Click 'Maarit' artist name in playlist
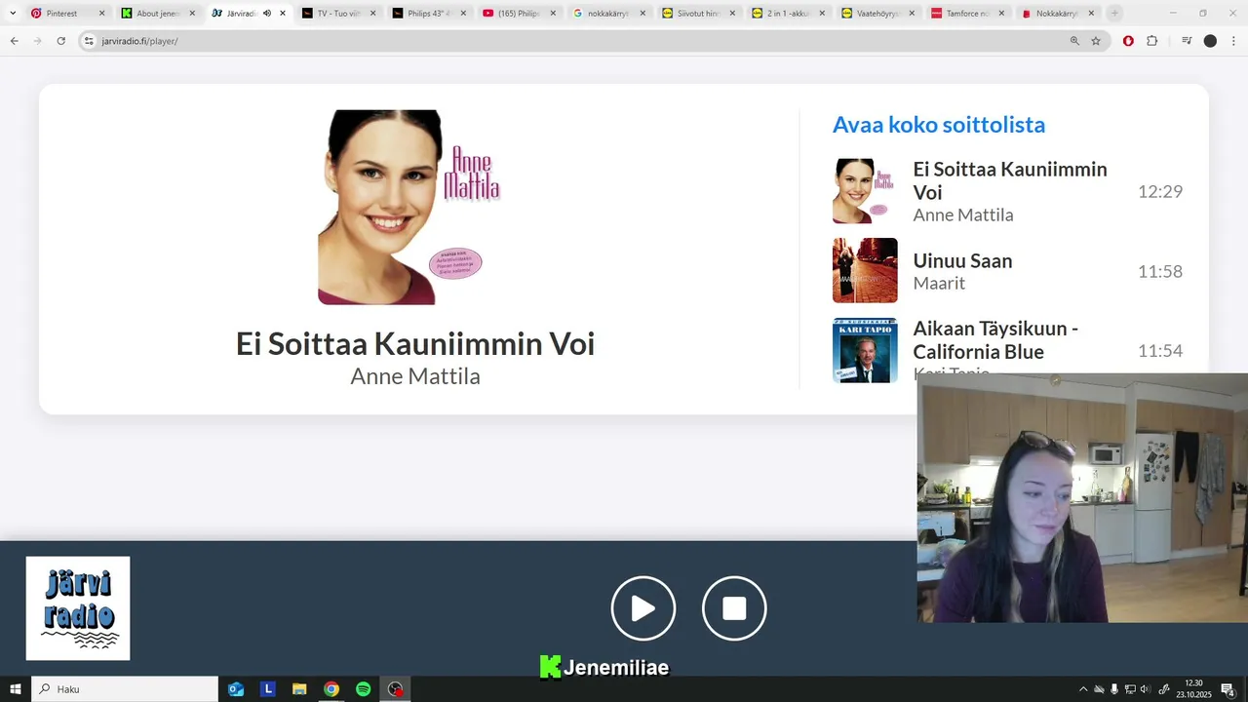 point(939,283)
